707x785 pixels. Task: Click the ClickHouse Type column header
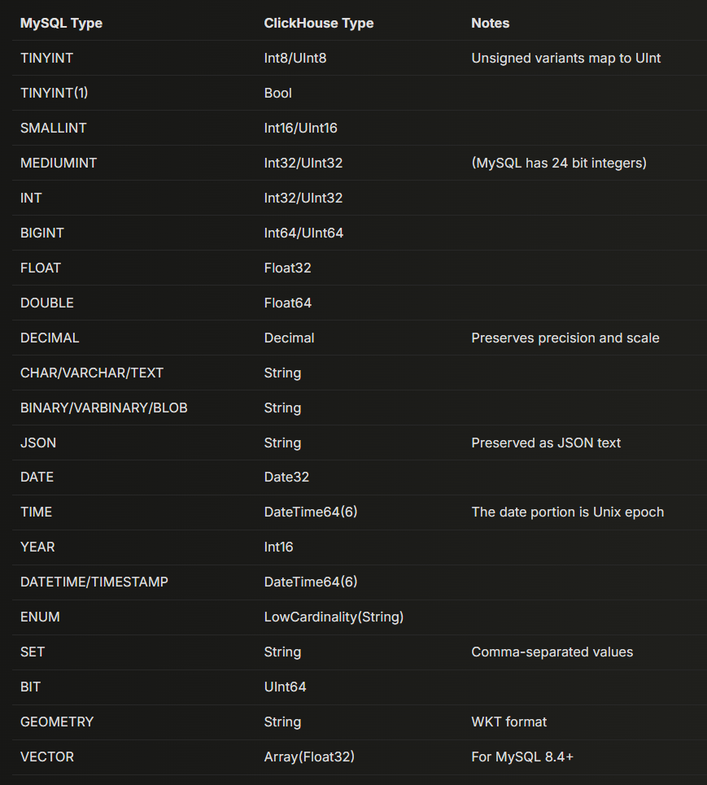(x=319, y=23)
